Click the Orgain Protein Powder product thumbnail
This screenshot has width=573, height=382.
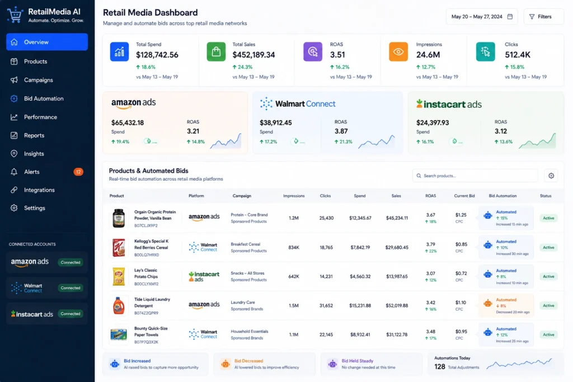[119, 218]
